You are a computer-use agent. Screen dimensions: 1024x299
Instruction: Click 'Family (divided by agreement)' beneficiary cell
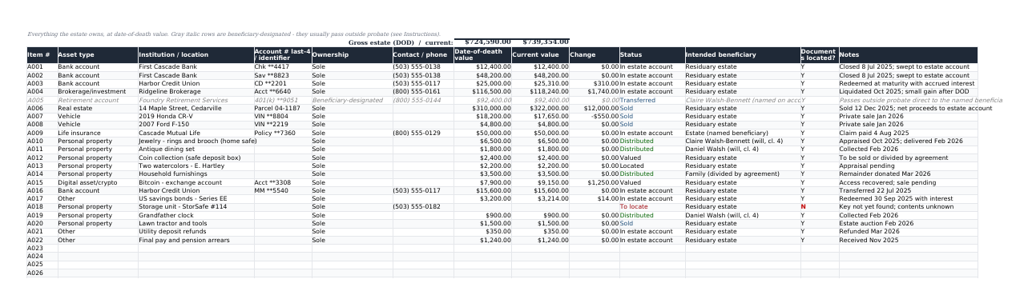[743, 173]
